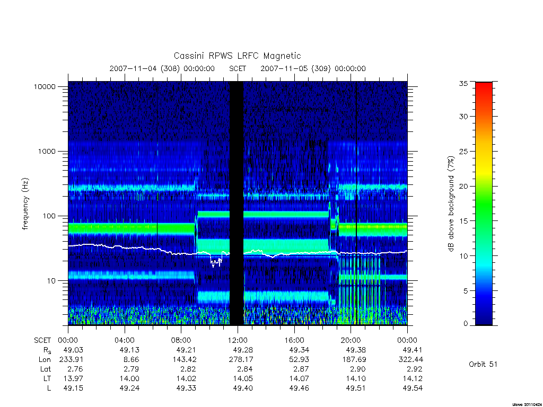Click the 10 frequency tick label
Screen dimensions: 543x407
[x=51, y=281]
